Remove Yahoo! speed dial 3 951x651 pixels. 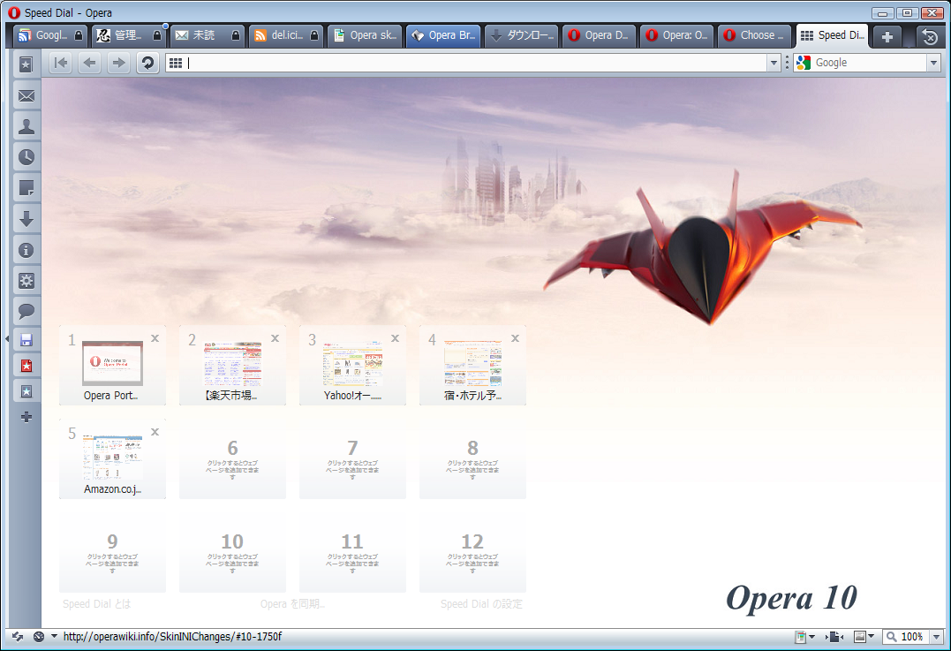tap(395, 338)
